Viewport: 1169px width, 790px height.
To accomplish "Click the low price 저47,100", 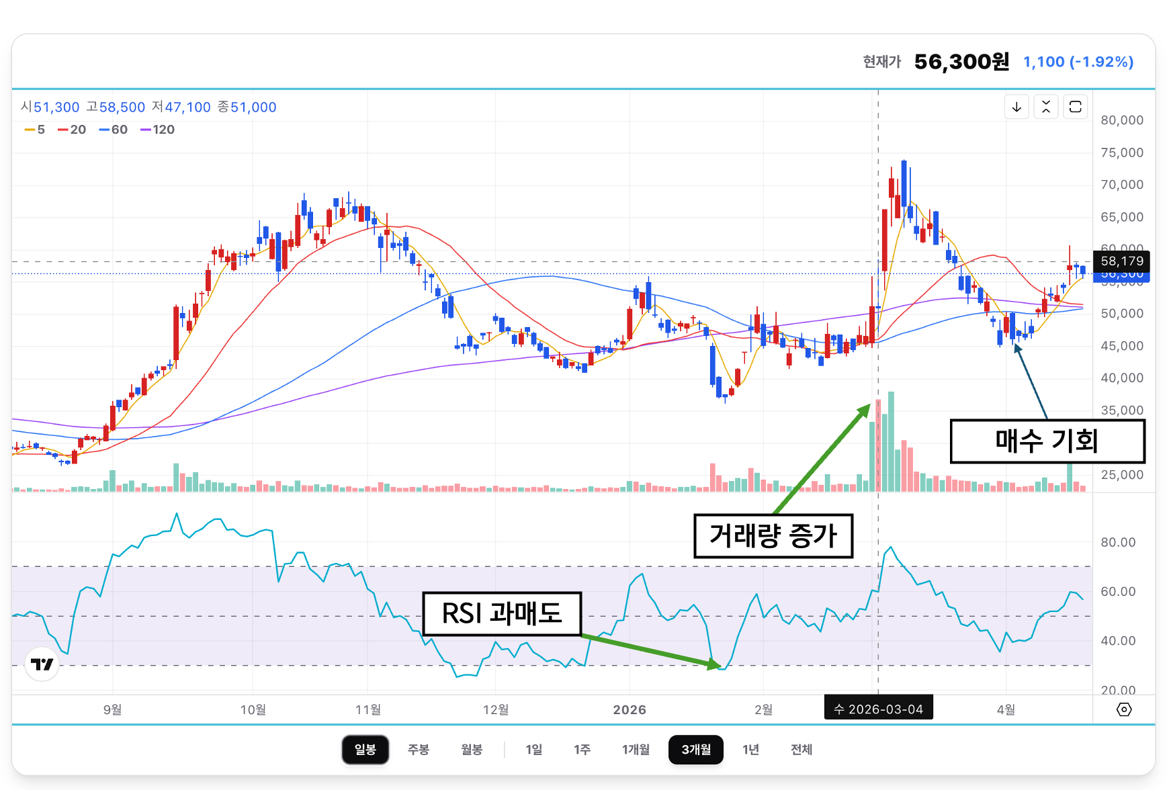I will coord(181,107).
